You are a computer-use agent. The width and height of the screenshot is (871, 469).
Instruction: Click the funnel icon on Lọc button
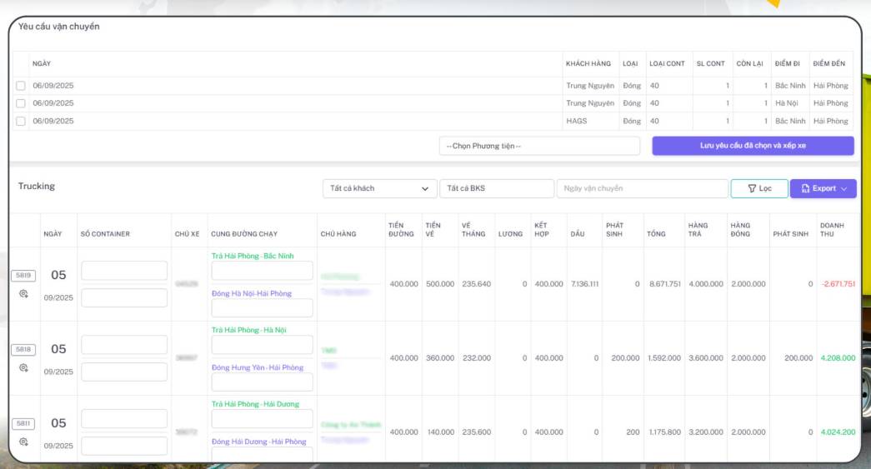[752, 189]
